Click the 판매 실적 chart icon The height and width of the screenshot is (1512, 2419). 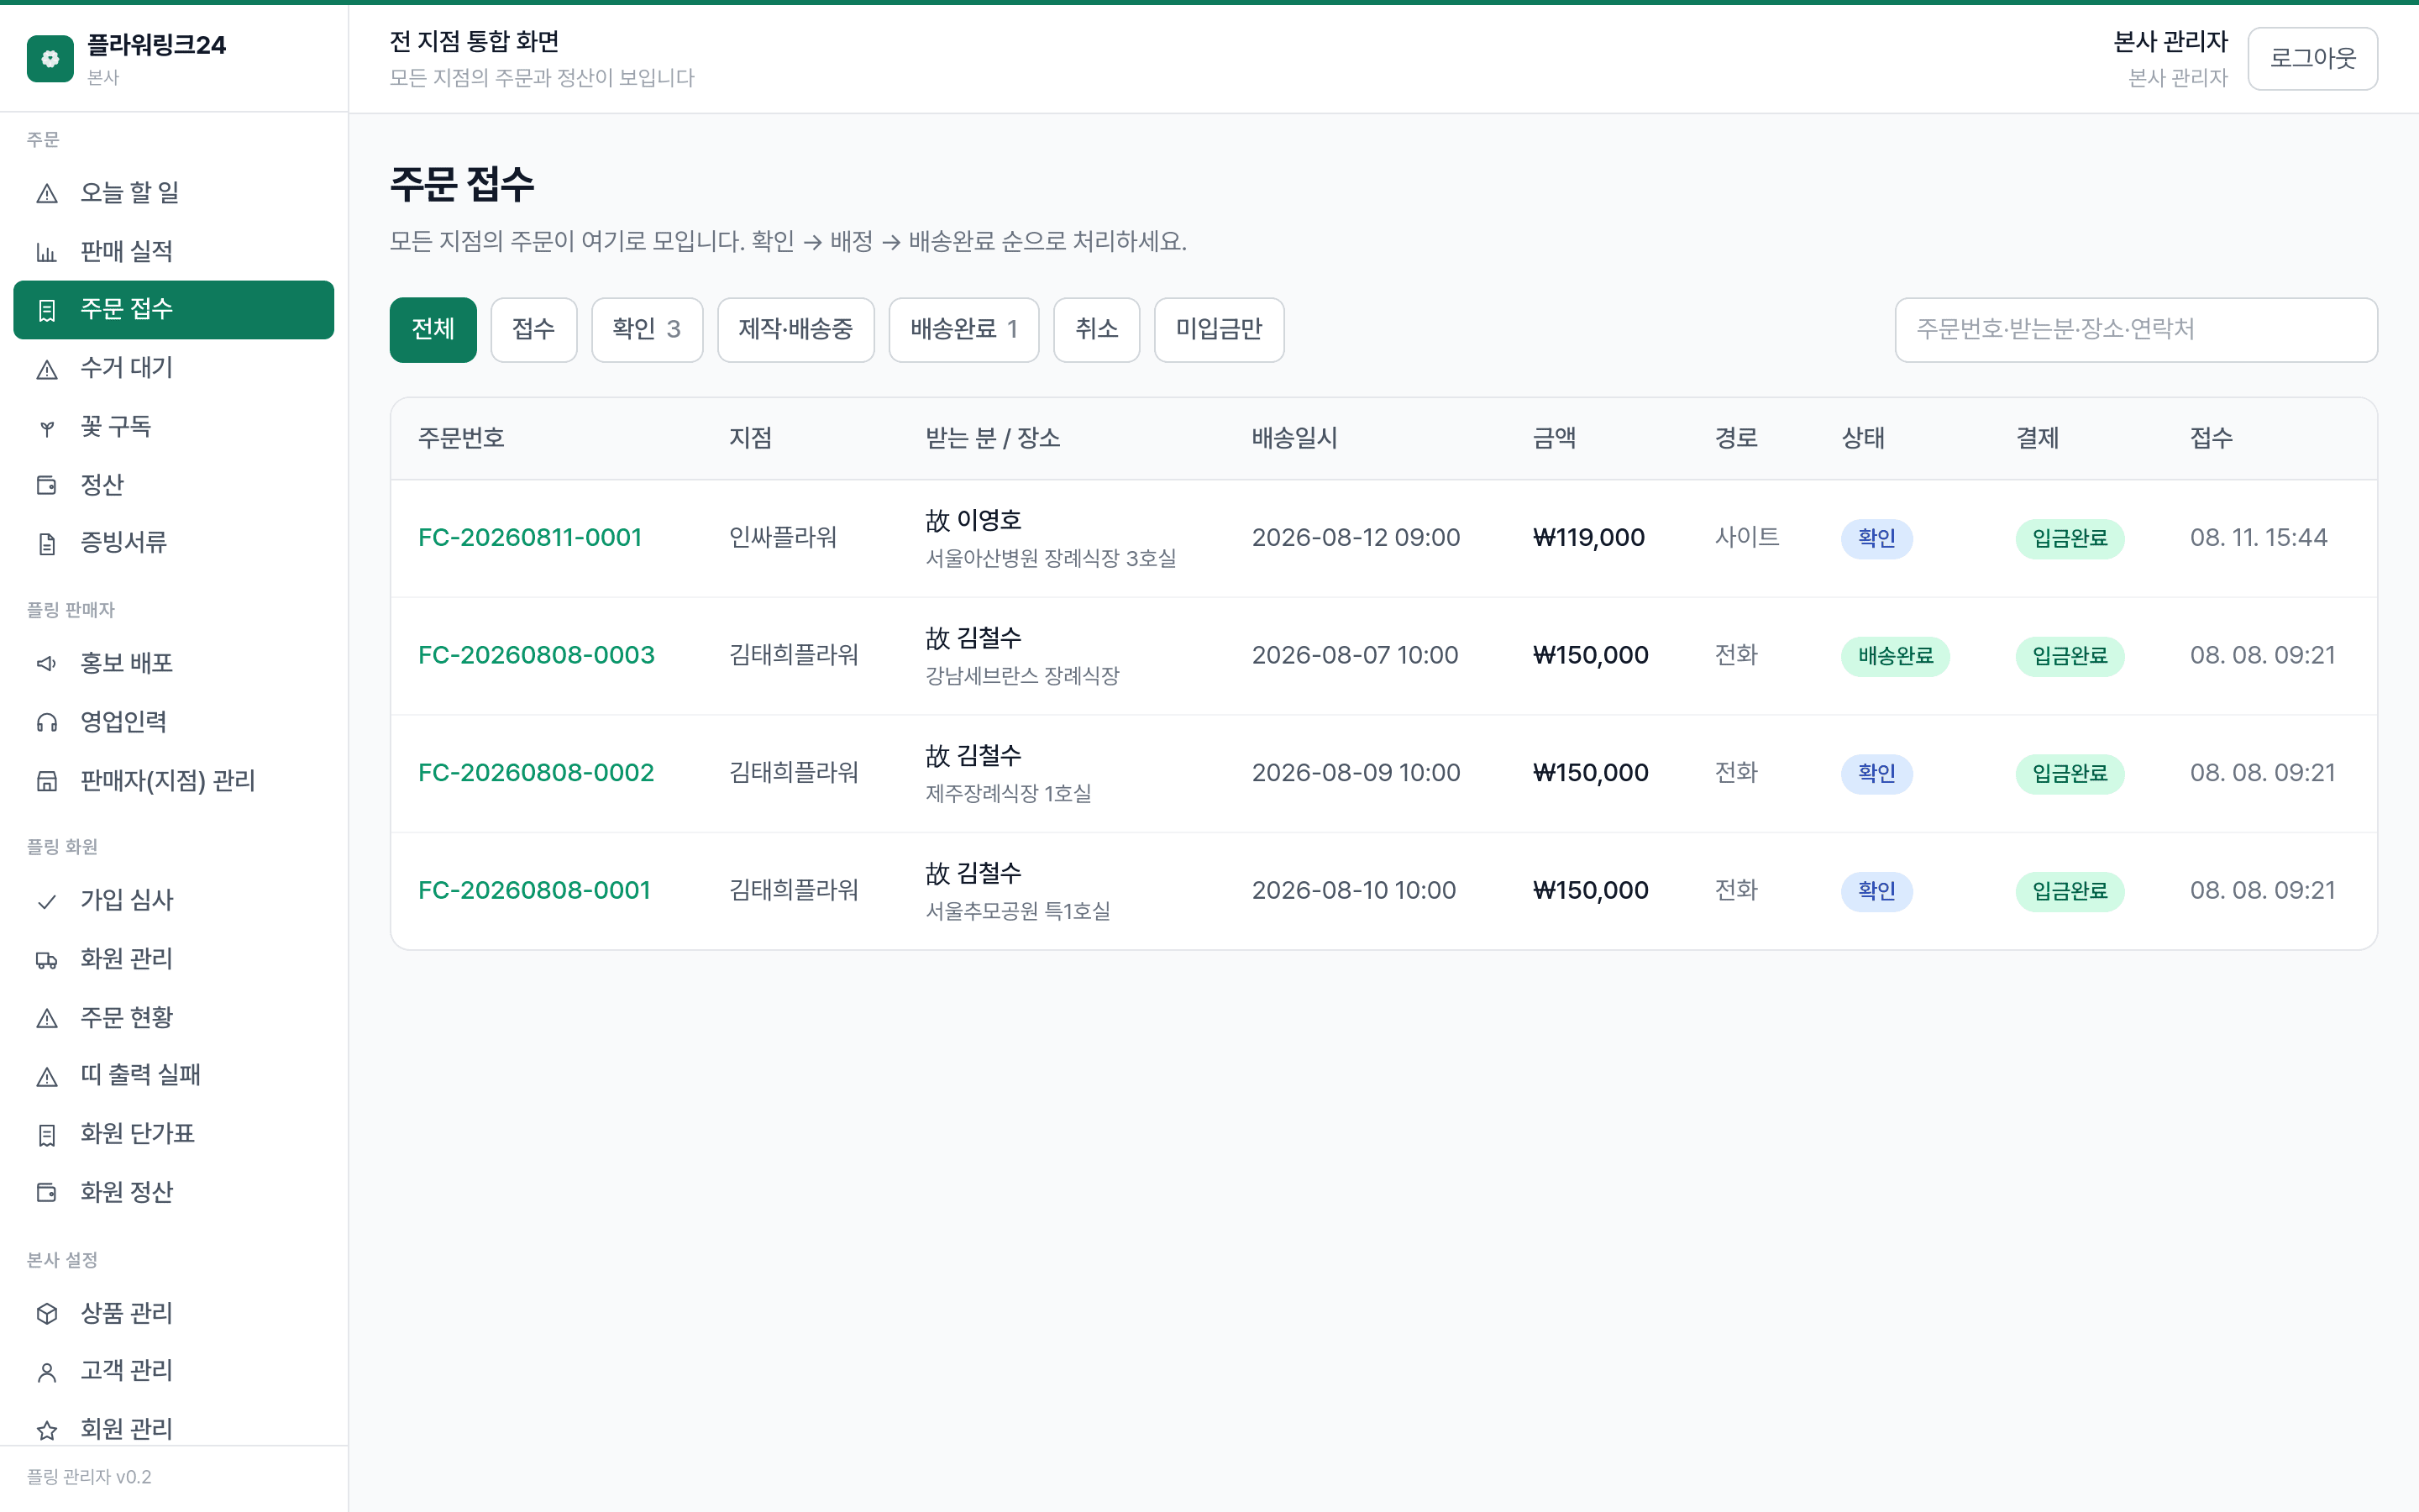click(47, 252)
